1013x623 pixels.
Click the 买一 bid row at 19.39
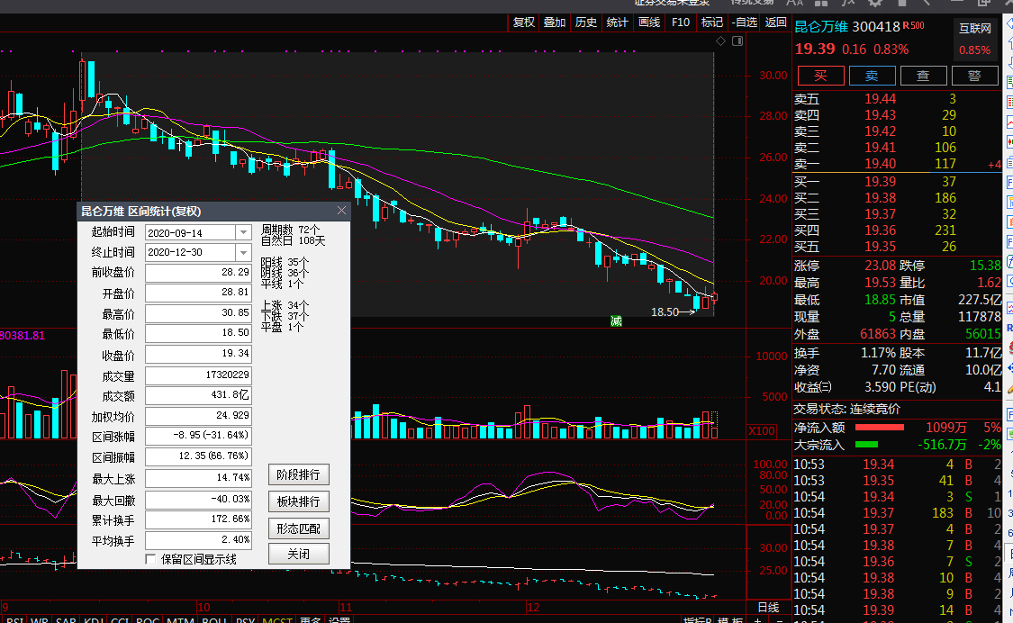(898, 182)
